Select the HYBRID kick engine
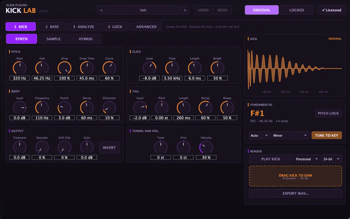The image size is (350, 219). click(86, 39)
